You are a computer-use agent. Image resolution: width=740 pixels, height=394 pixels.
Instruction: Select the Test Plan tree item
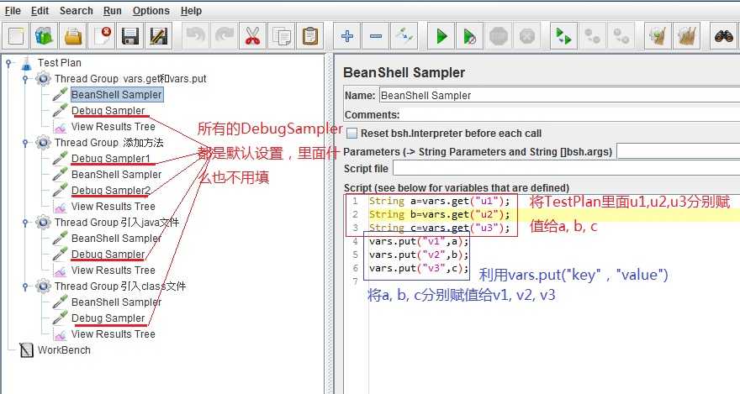point(60,63)
